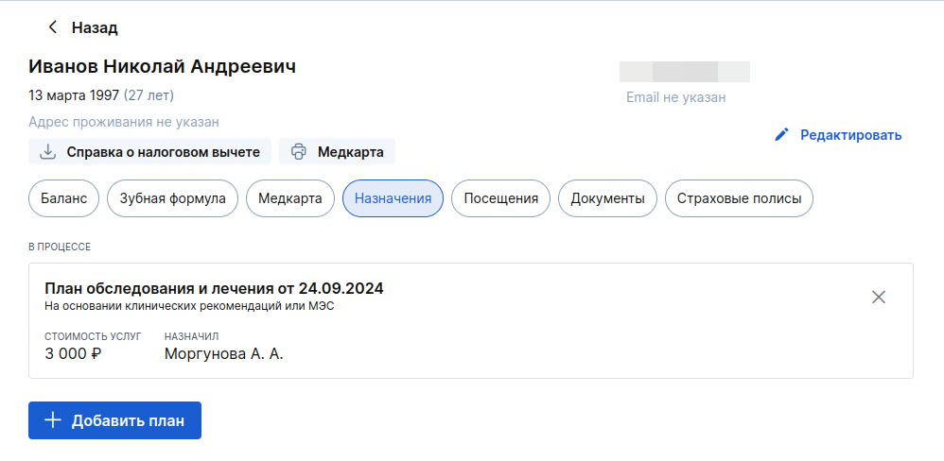The width and height of the screenshot is (944, 461).
Task: Switch to the Зубная формула tab
Action: pyautogui.click(x=172, y=198)
